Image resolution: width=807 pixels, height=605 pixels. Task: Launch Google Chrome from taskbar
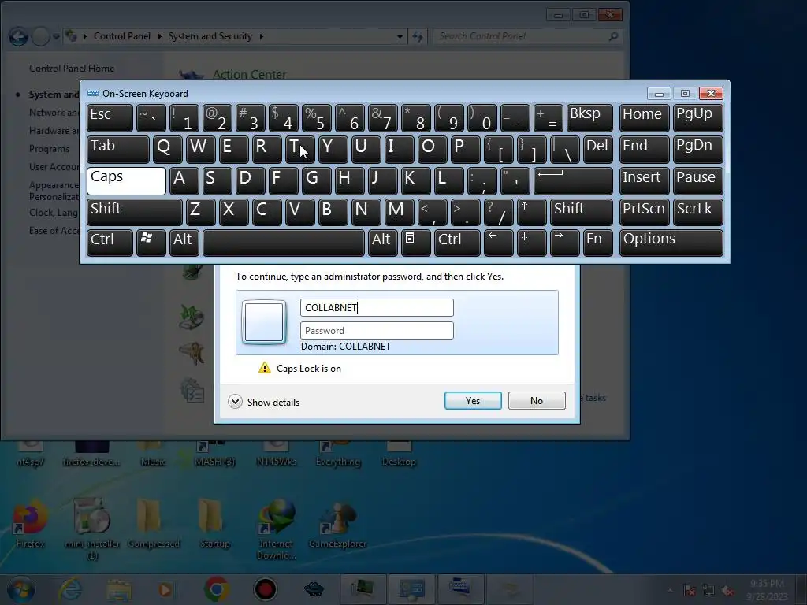[217, 589]
